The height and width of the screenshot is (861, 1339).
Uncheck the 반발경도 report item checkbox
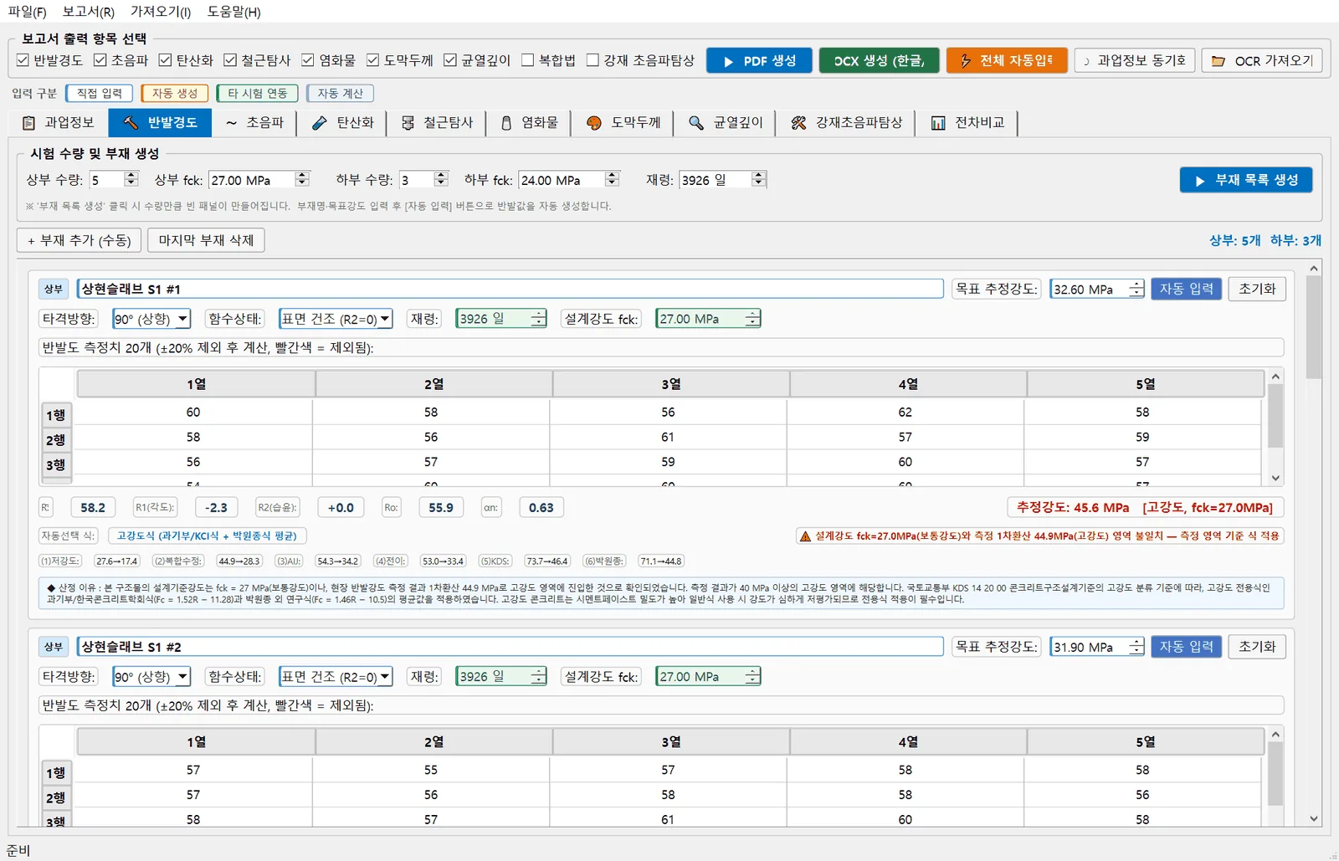click(x=23, y=60)
